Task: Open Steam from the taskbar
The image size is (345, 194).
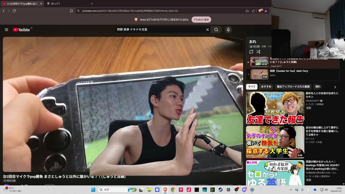Action: click(220, 190)
